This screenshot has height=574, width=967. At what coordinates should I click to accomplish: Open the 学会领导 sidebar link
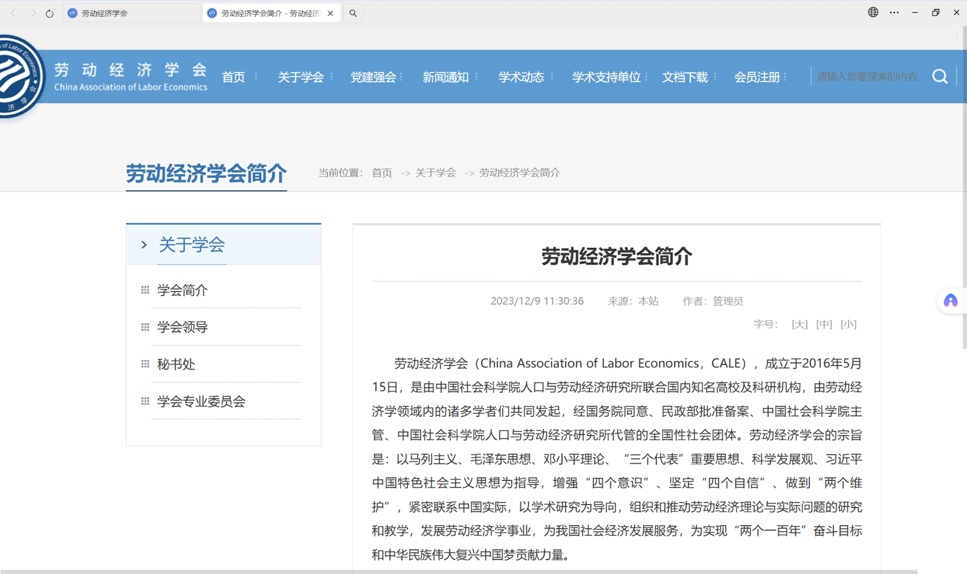click(x=183, y=327)
